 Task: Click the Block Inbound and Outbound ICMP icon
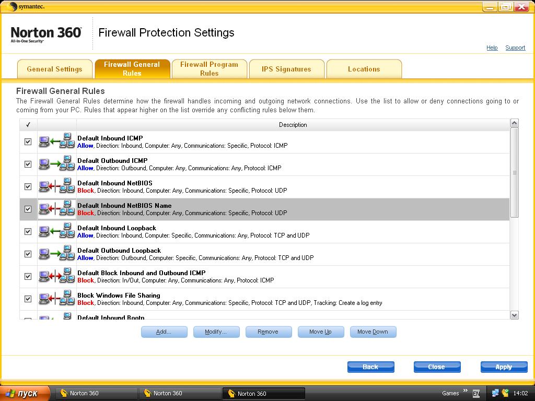(x=56, y=276)
